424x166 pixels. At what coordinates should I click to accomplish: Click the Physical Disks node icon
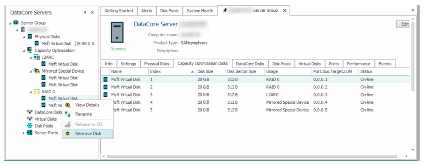tap(30, 37)
